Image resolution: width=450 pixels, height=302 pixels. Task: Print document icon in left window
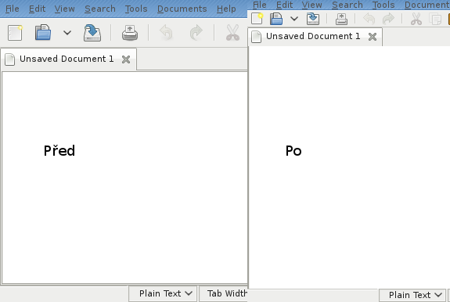[x=130, y=33]
